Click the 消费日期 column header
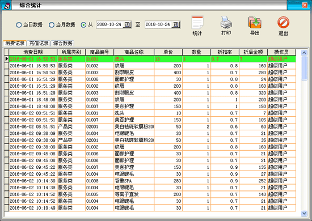 point(33,52)
